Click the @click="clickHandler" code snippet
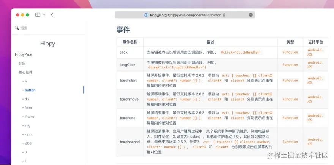The height and width of the screenshot is (165, 334). (x=241, y=52)
